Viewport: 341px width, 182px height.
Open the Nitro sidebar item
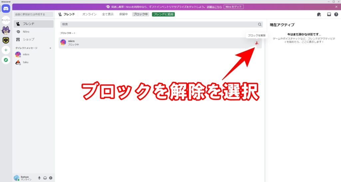pyautogui.click(x=34, y=32)
